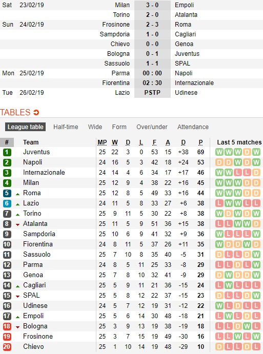Click the last W form icon for Frosinone
Viewport: 263px width, 354px height.
(256, 337)
